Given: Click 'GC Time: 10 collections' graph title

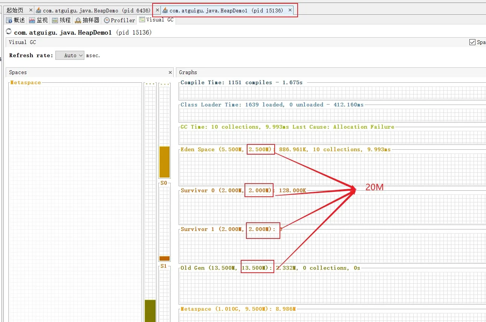Looking at the screenshot, I should coord(287,127).
